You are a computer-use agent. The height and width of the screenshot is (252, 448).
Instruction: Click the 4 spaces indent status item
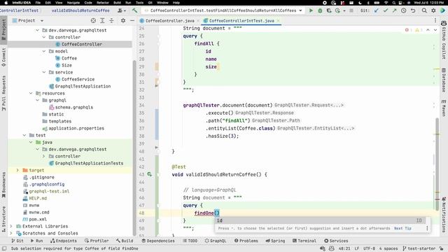(388, 248)
